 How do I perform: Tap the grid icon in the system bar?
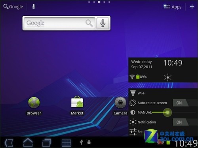(66, 142)
